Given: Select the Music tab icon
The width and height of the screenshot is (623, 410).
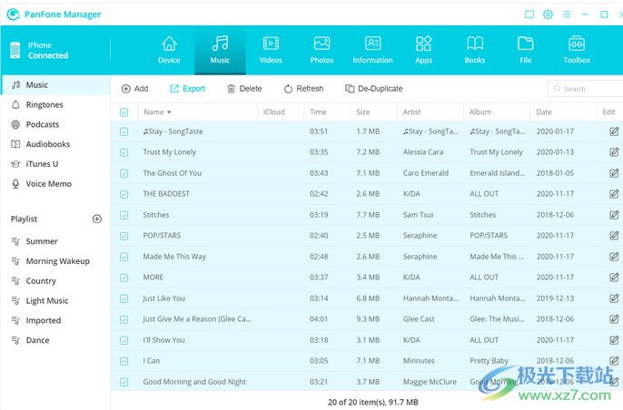Looking at the screenshot, I should pyautogui.click(x=220, y=44).
